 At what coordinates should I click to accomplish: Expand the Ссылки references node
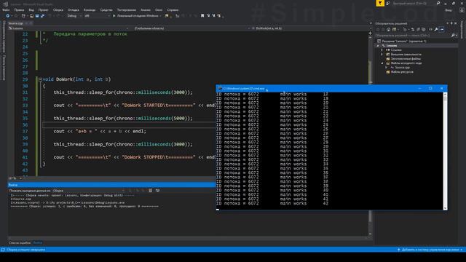click(382, 50)
